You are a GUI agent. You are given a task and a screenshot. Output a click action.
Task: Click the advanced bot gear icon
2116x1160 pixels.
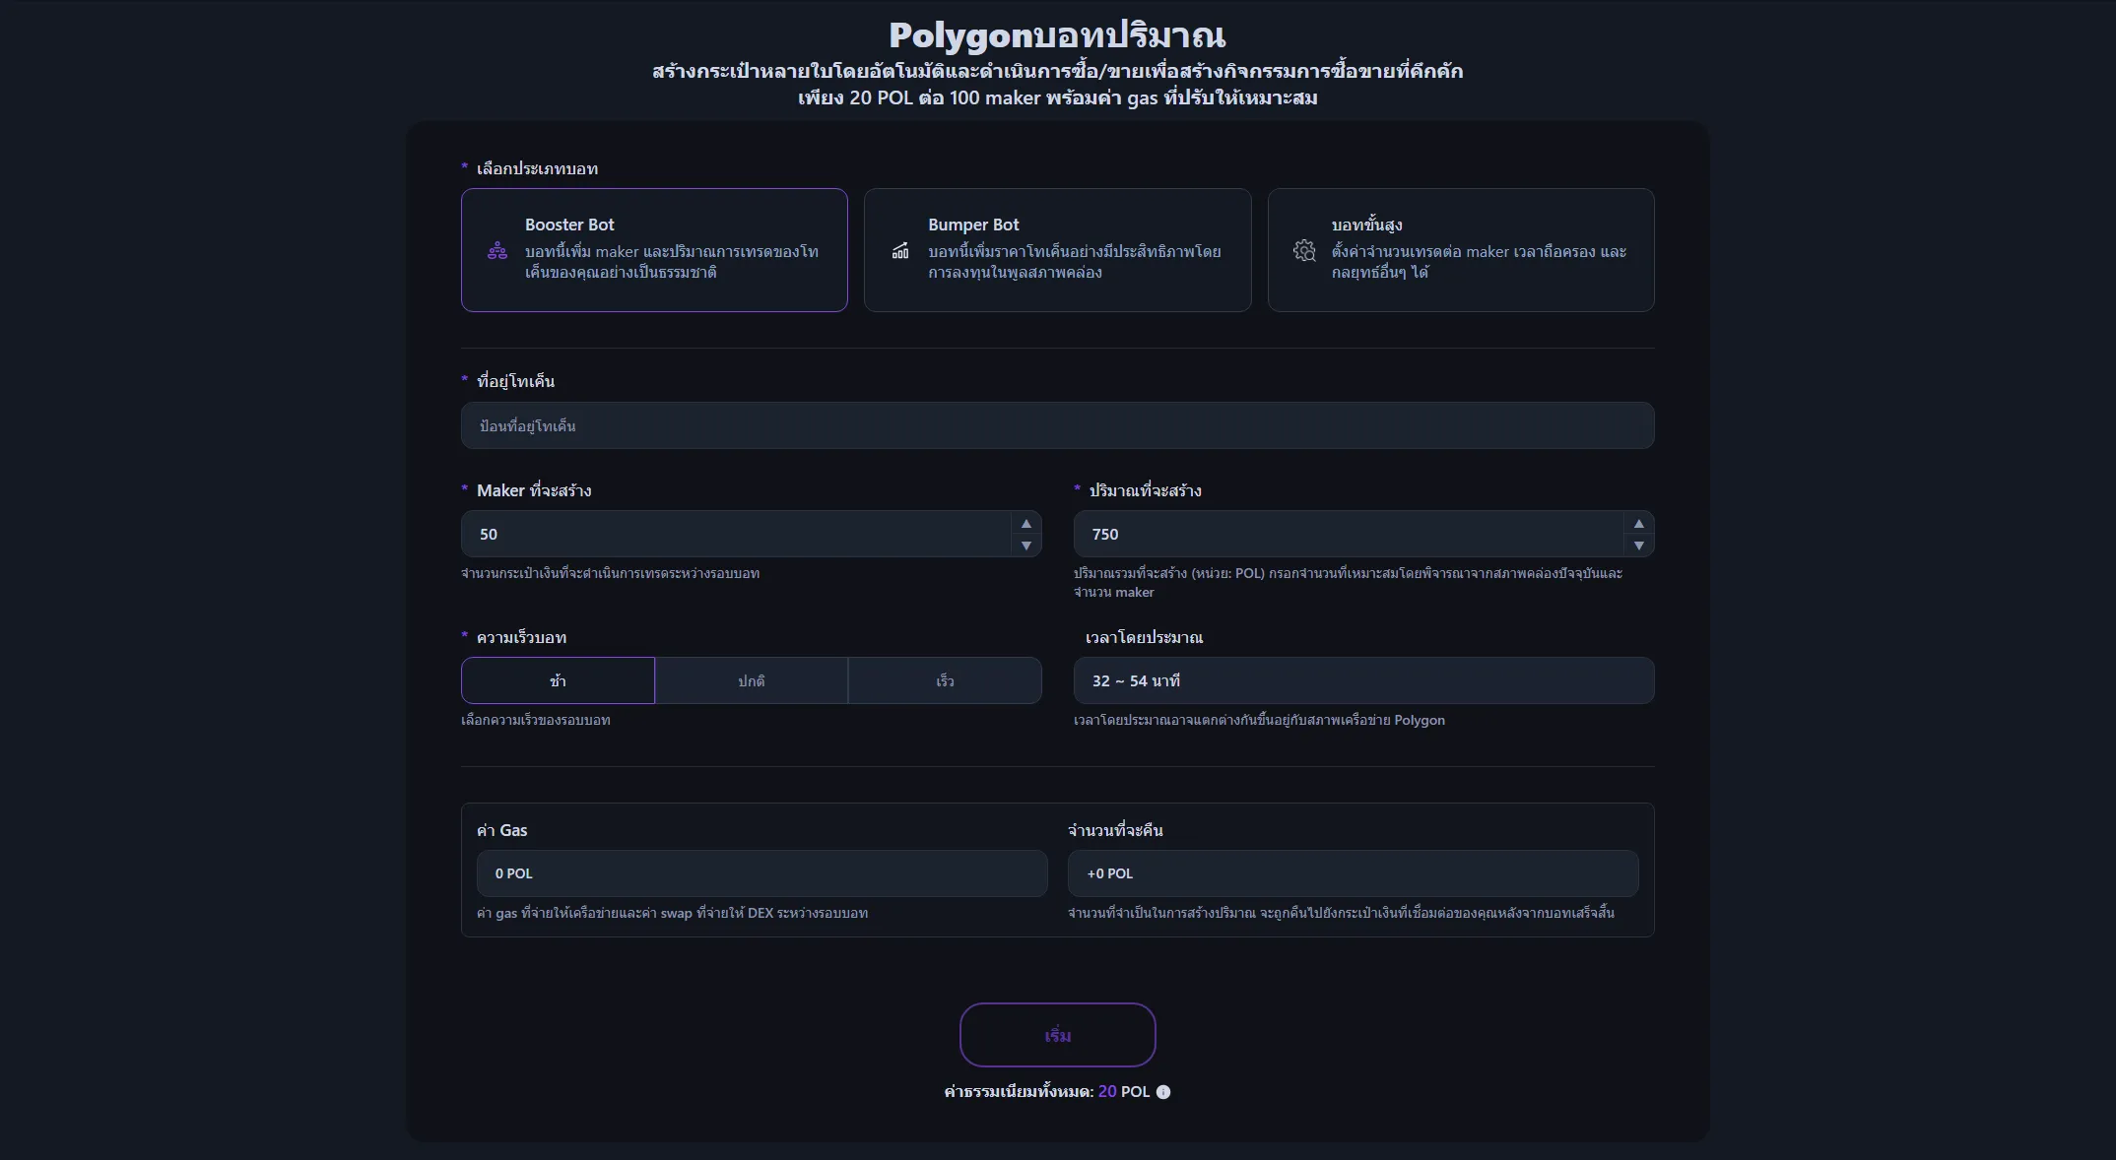coord(1304,251)
